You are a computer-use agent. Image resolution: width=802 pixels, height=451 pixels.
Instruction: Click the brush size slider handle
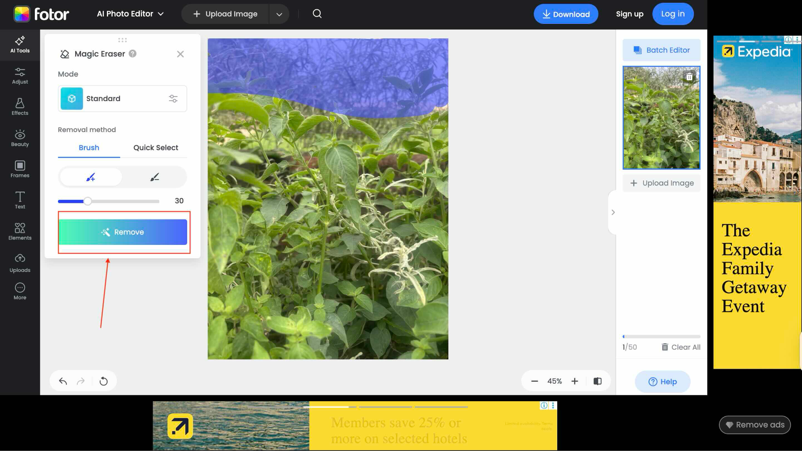88,201
